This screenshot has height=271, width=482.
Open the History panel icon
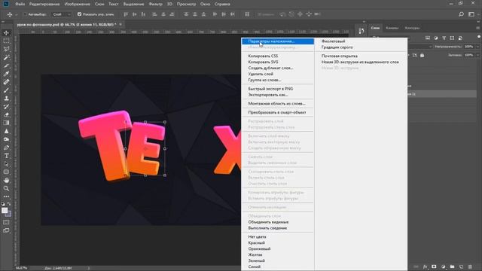[361, 31]
